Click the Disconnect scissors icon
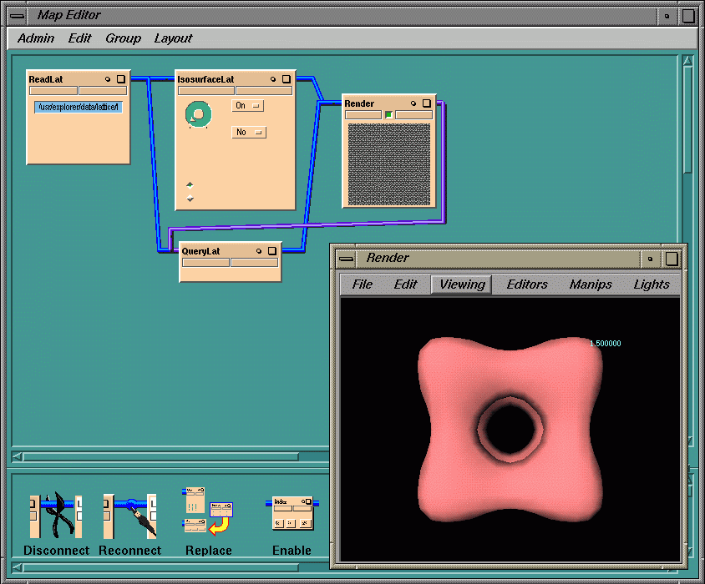The width and height of the screenshot is (705, 584). [56, 516]
